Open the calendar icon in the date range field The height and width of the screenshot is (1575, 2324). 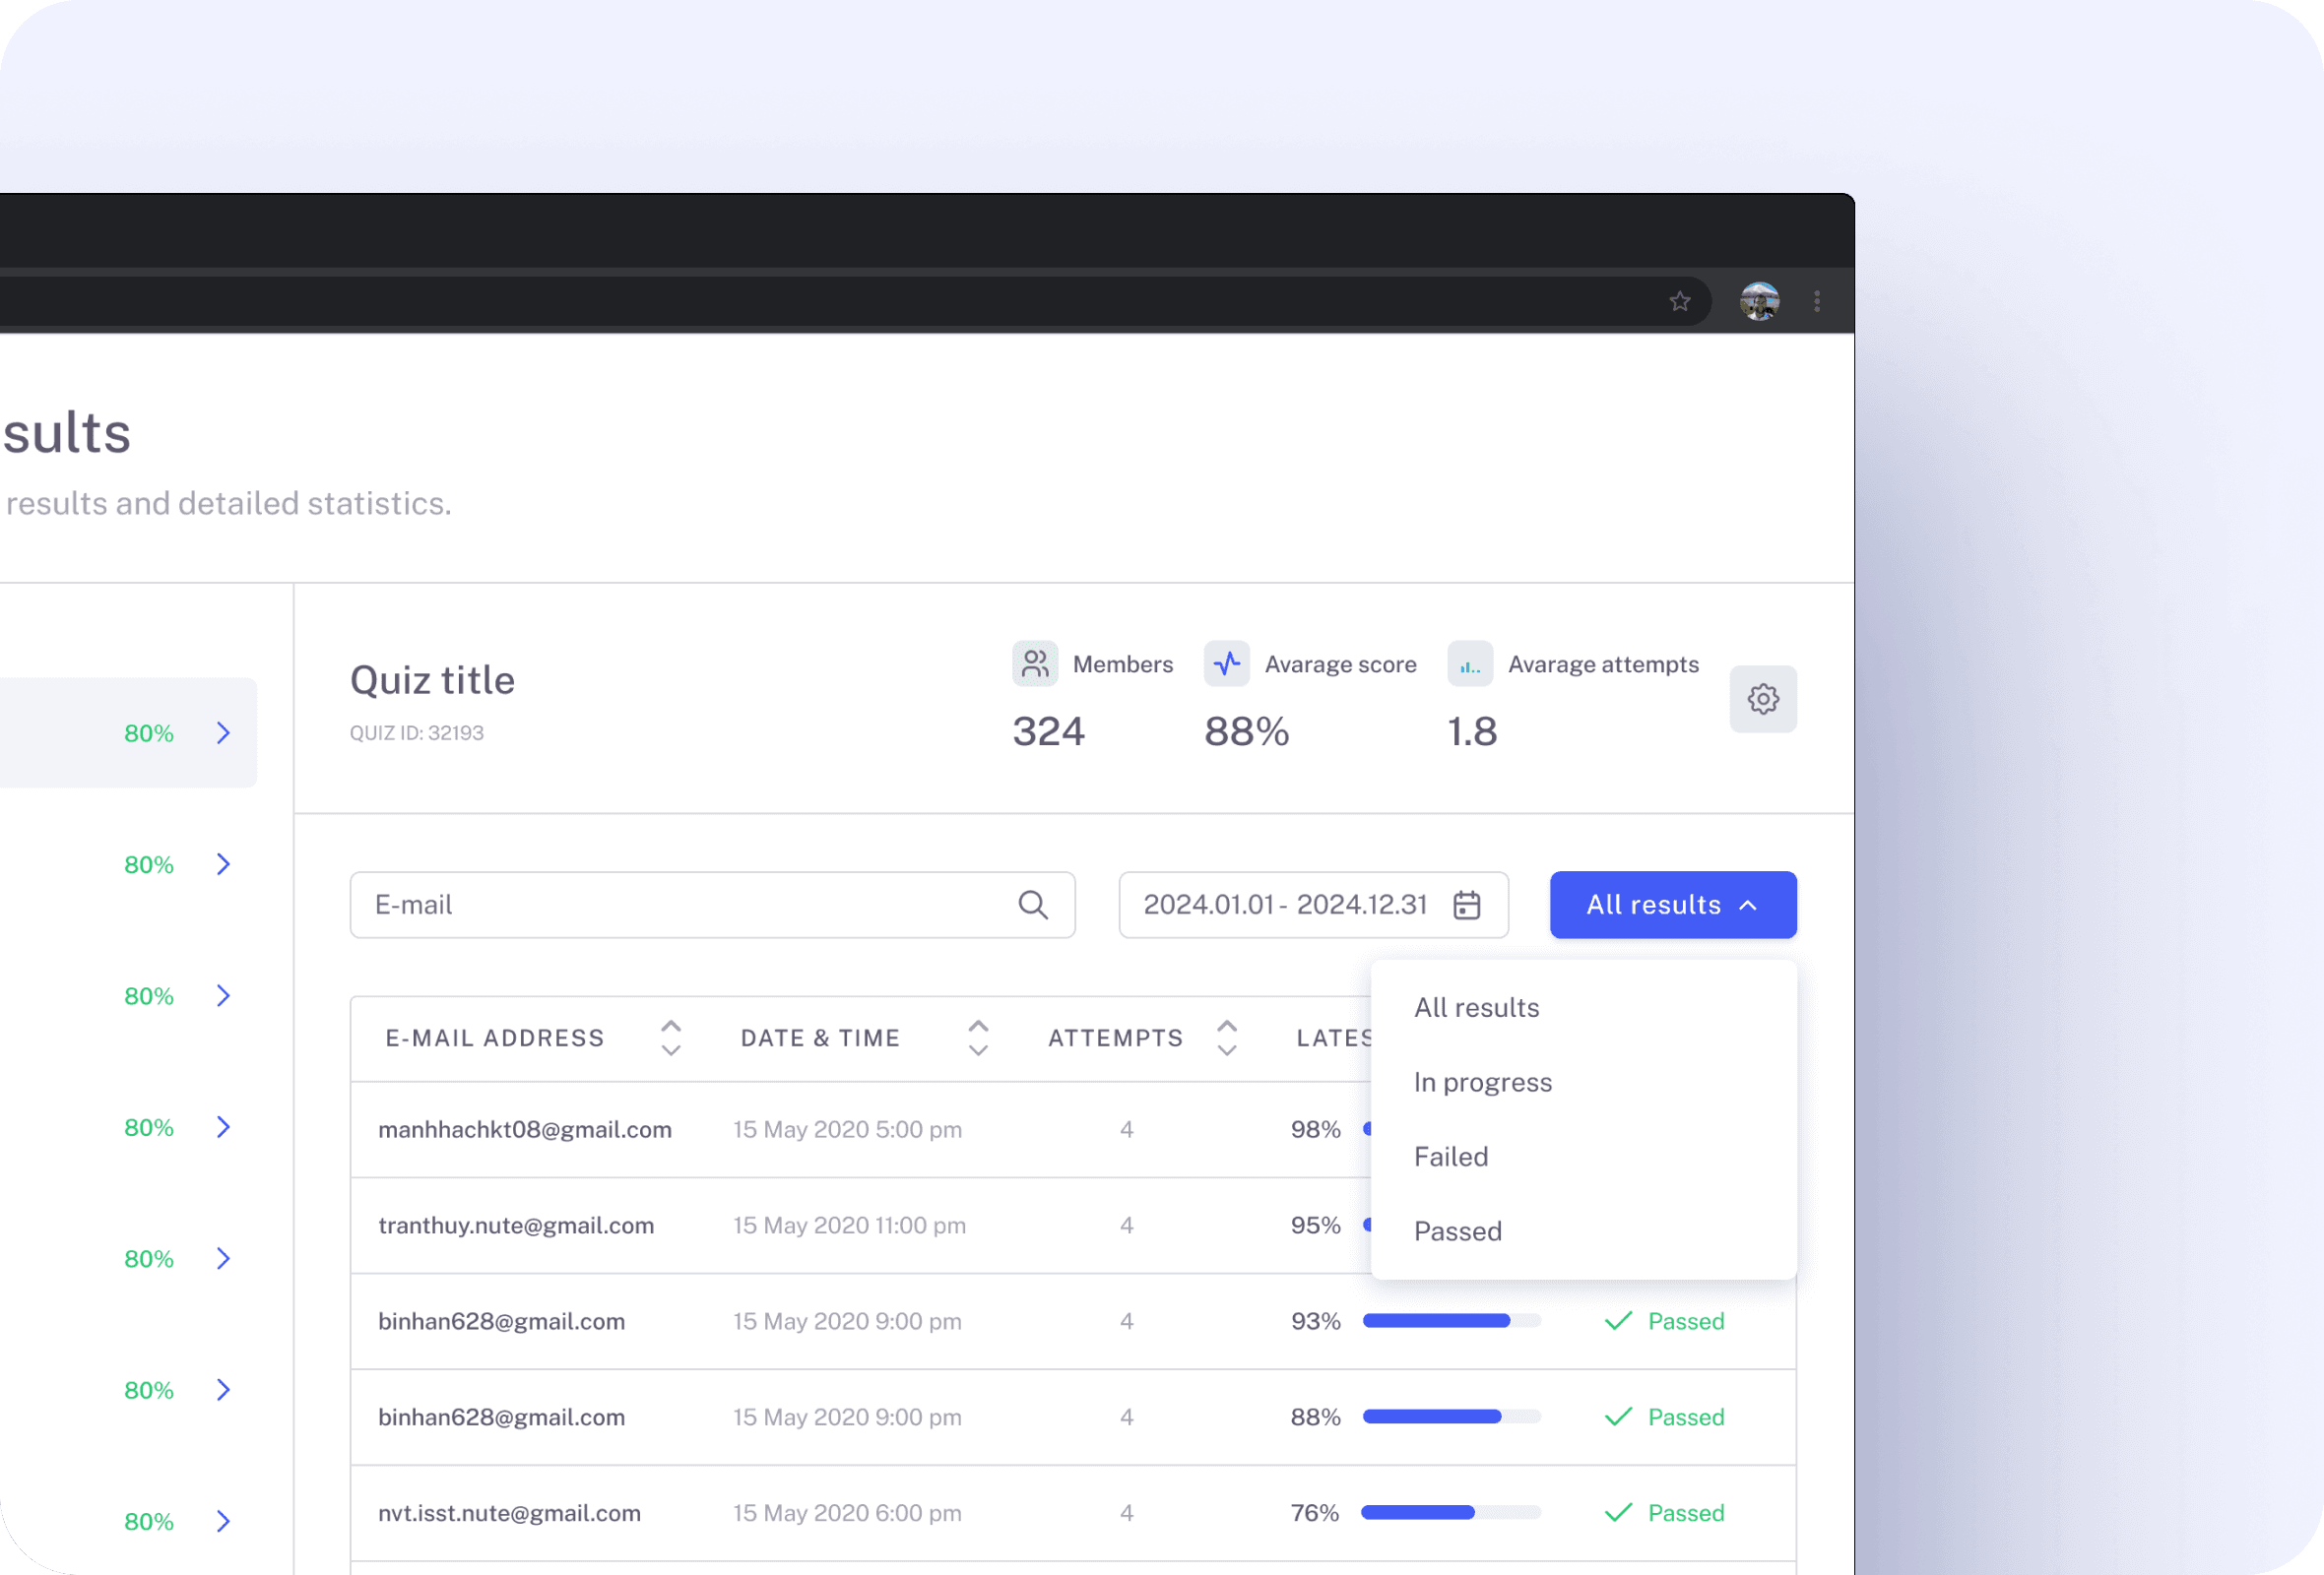(1466, 906)
